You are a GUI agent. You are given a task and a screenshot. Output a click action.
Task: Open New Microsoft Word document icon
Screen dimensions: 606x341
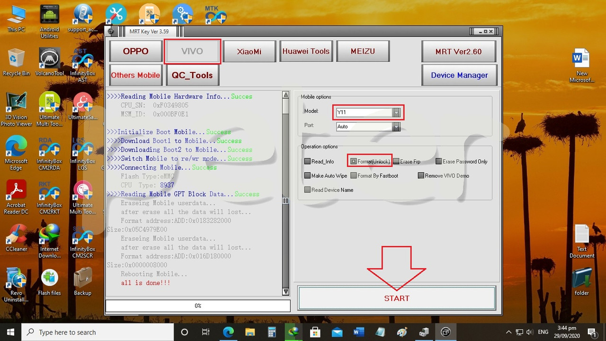582,66
